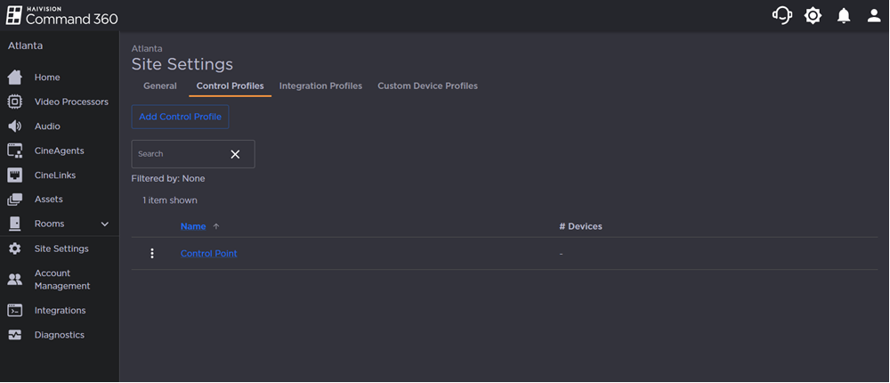Open the notifications bell
This screenshot has width=890, height=383.
(x=844, y=16)
